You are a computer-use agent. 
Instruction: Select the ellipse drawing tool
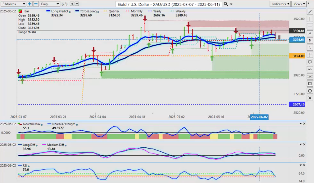(x=310, y=91)
